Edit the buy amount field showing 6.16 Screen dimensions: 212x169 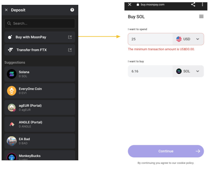[150, 71]
